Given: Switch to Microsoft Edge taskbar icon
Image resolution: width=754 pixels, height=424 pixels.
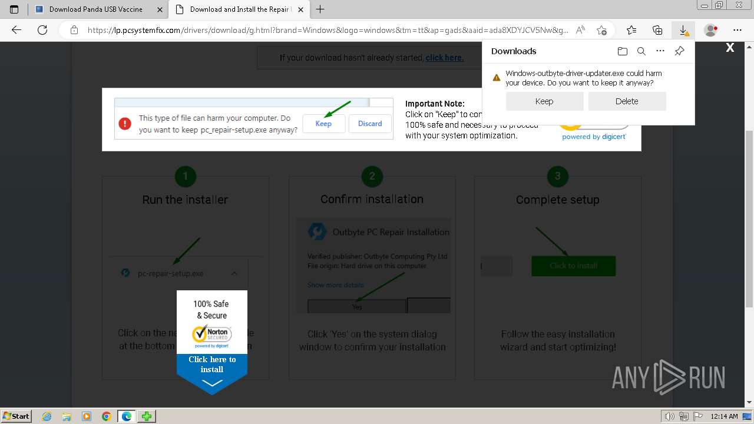Looking at the screenshot, I should (127, 416).
